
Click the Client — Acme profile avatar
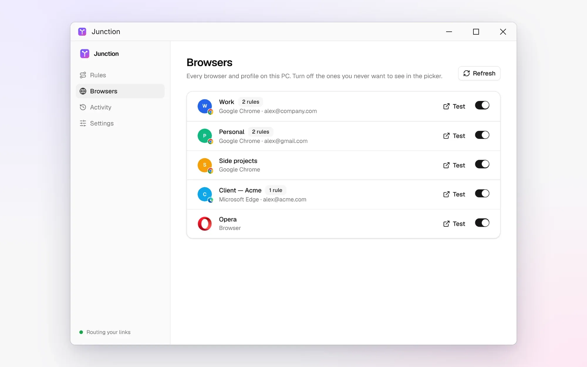(x=205, y=194)
